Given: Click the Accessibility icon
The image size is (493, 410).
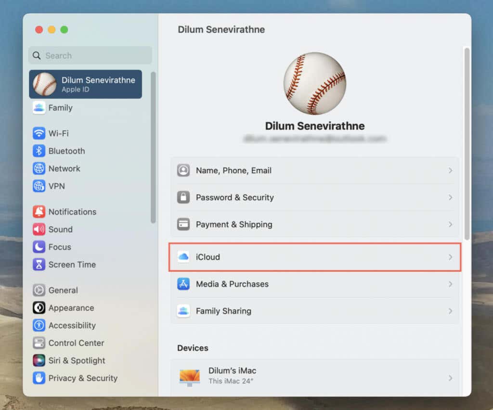Looking at the screenshot, I should [39, 325].
